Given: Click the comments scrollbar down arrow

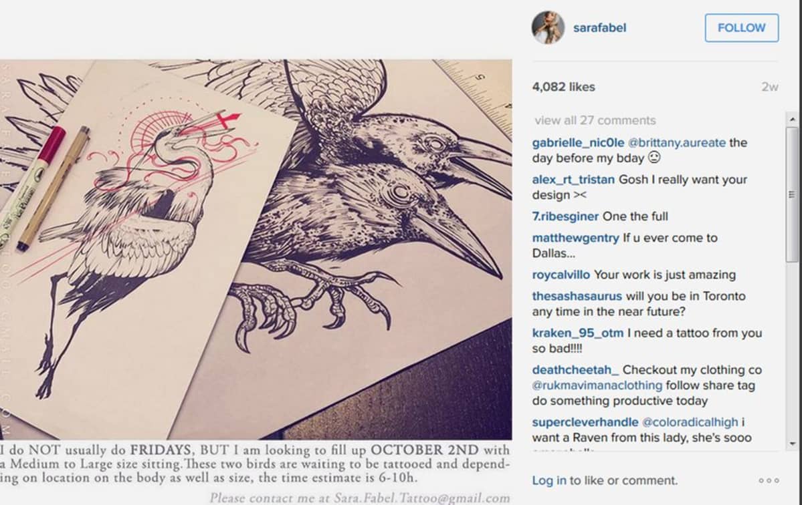Looking at the screenshot, I should 792,444.
